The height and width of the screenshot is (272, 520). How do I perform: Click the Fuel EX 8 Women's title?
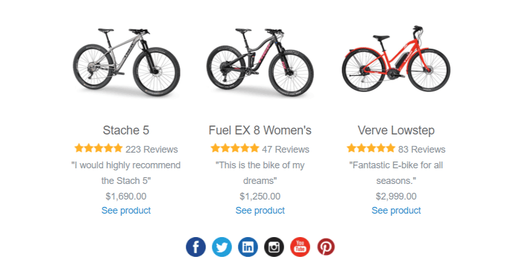click(x=260, y=130)
